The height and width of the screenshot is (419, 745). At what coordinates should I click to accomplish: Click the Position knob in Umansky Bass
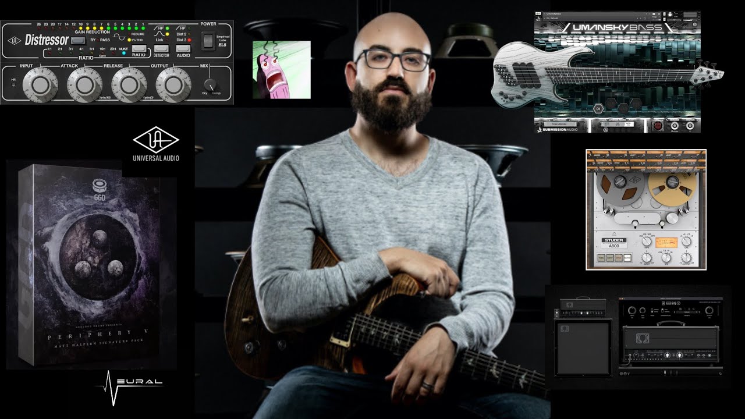(690, 125)
